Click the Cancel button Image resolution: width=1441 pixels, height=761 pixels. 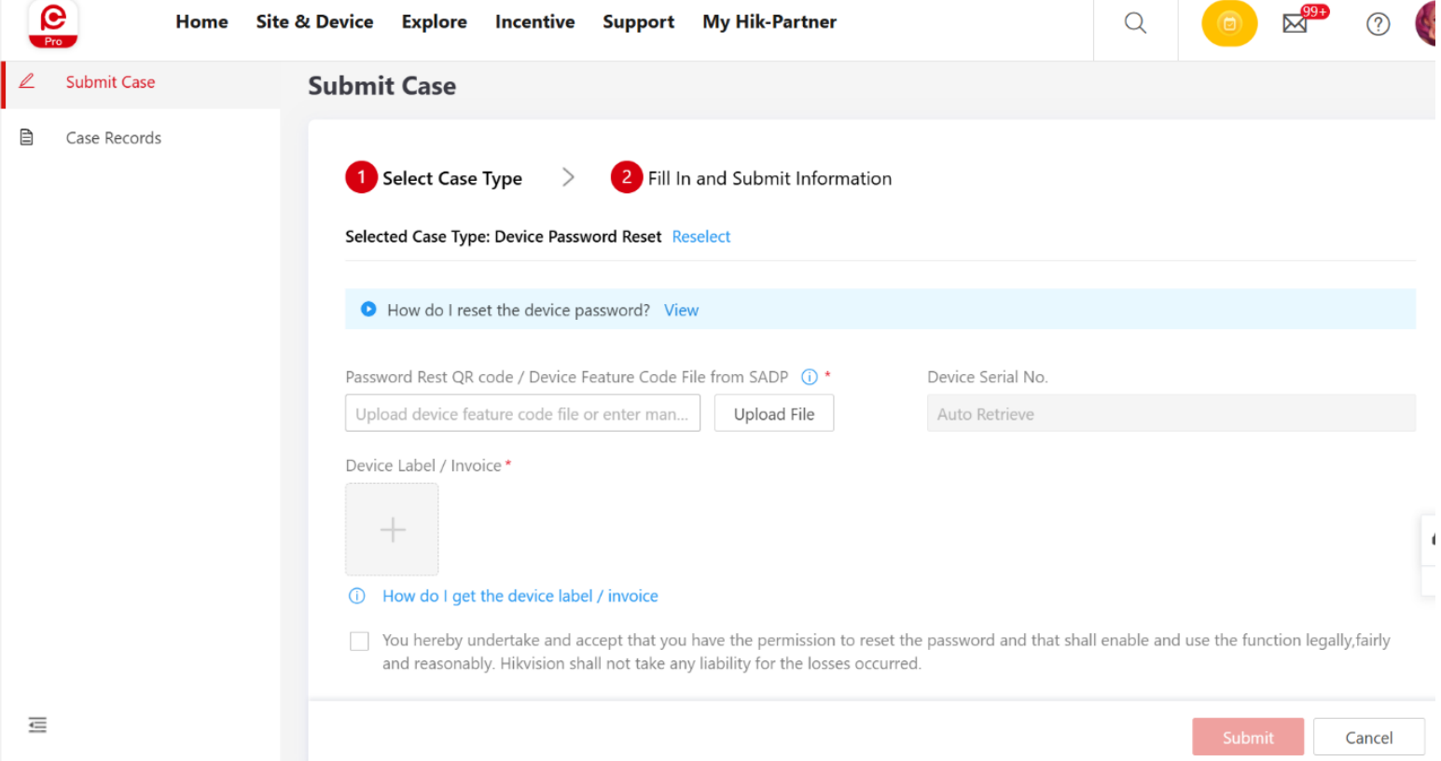click(x=1368, y=737)
